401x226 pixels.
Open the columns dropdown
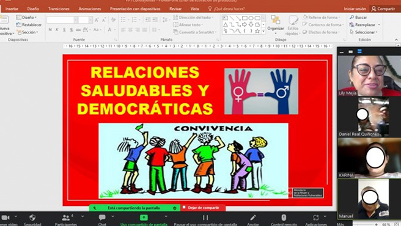155,30
